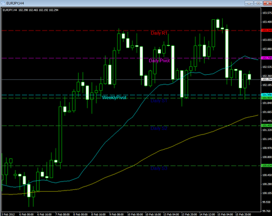Screen dimensions: 272x216
Task: Select the 'Daily S1' chart label
Action: 159,101
